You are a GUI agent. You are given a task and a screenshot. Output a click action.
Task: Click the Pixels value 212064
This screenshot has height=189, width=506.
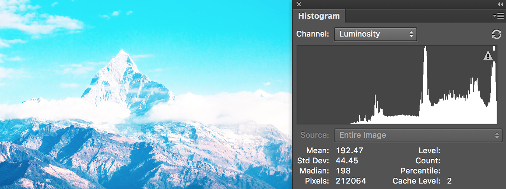coord(350,181)
